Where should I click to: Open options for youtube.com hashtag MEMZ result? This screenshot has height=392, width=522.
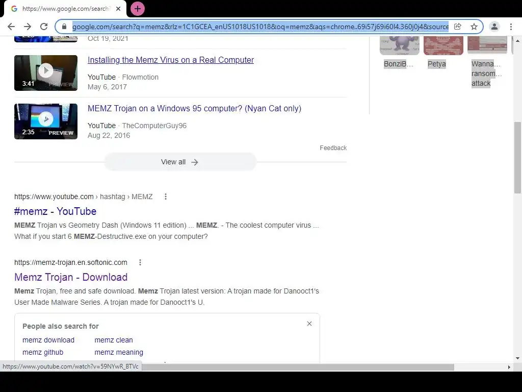pos(166,197)
